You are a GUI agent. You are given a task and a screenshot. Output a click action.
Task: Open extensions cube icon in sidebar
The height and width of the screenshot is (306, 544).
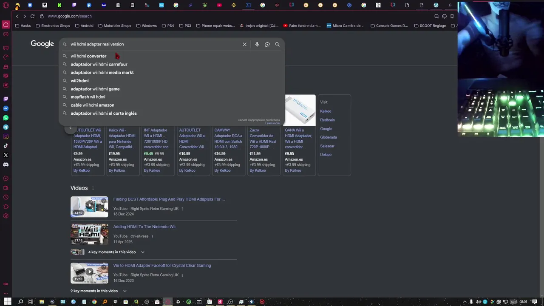tap(6, 207)
